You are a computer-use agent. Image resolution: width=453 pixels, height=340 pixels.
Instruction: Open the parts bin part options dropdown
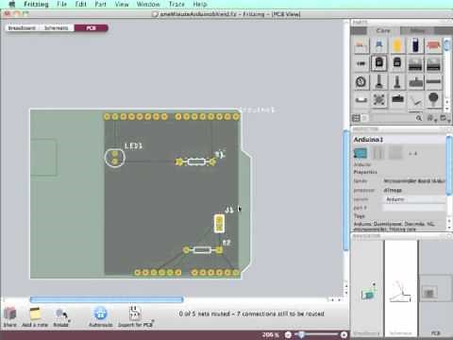point(431,118)
